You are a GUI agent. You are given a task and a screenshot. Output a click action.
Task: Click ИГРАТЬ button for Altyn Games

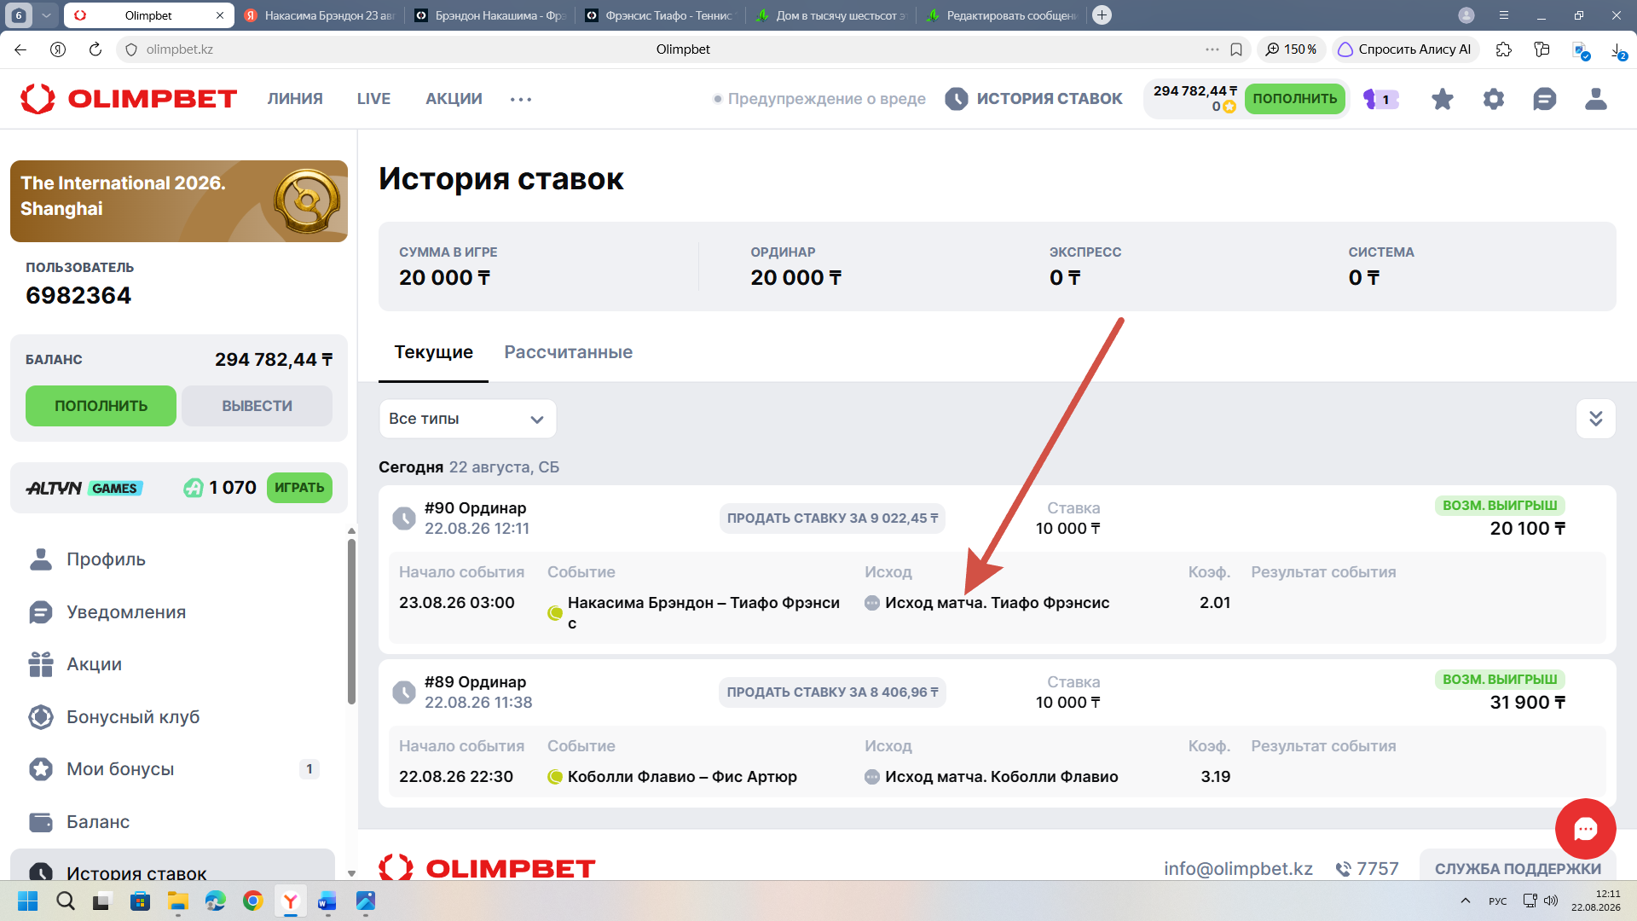tap(299, 488)
